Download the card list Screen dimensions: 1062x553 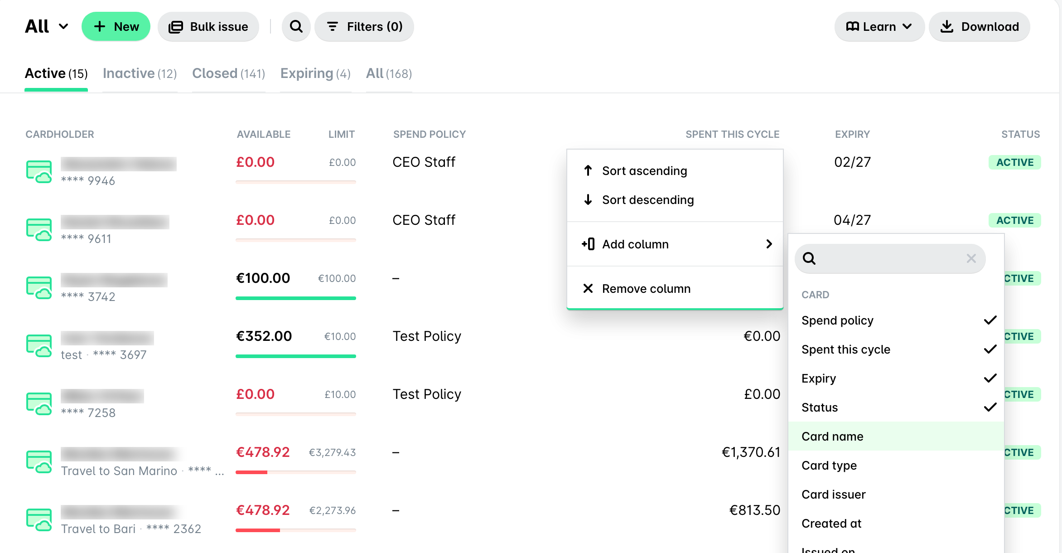980,27
